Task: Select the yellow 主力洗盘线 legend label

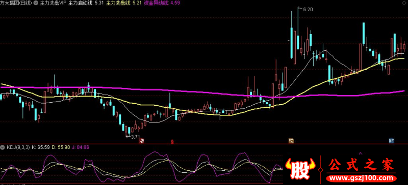Action: coord(119,3)
